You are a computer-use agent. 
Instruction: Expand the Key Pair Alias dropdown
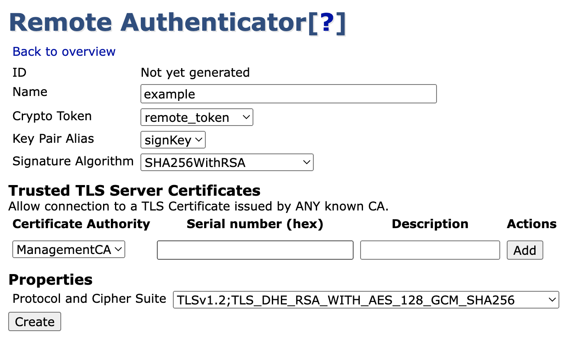pyautogui.click(x=173, y=140)
